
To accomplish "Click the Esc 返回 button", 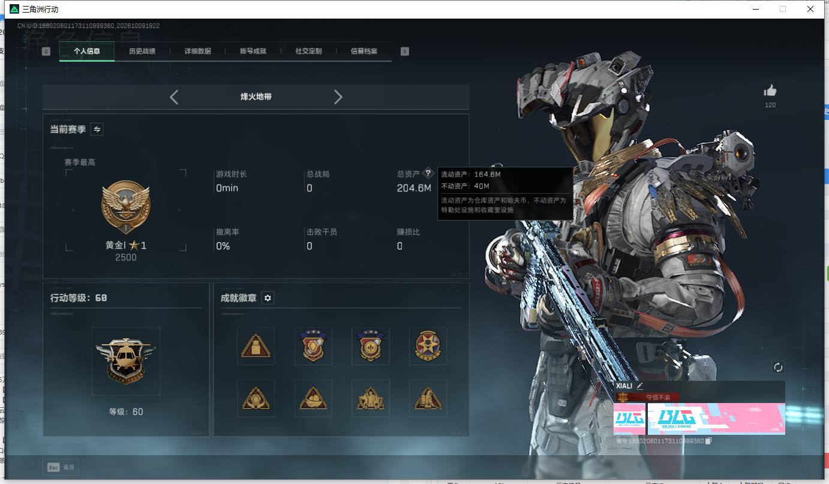I will coord(61,467).
